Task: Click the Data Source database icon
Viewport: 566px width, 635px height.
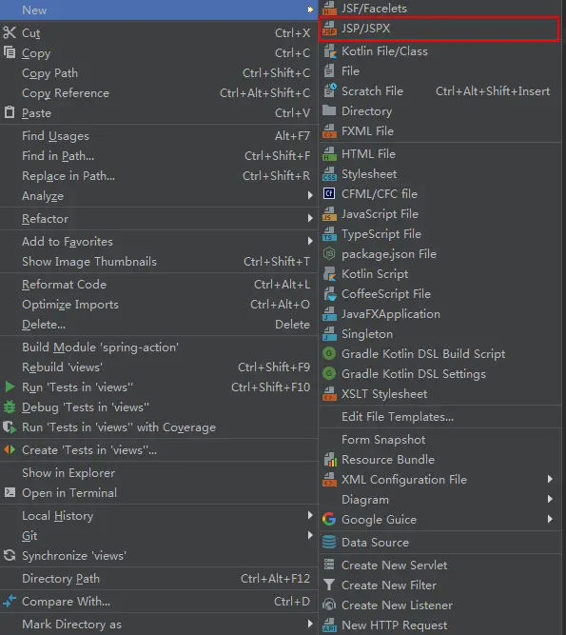Action: 329,542
